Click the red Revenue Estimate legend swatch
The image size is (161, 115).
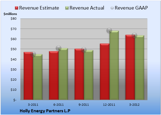pyautogui.click(x=16, y=8)
